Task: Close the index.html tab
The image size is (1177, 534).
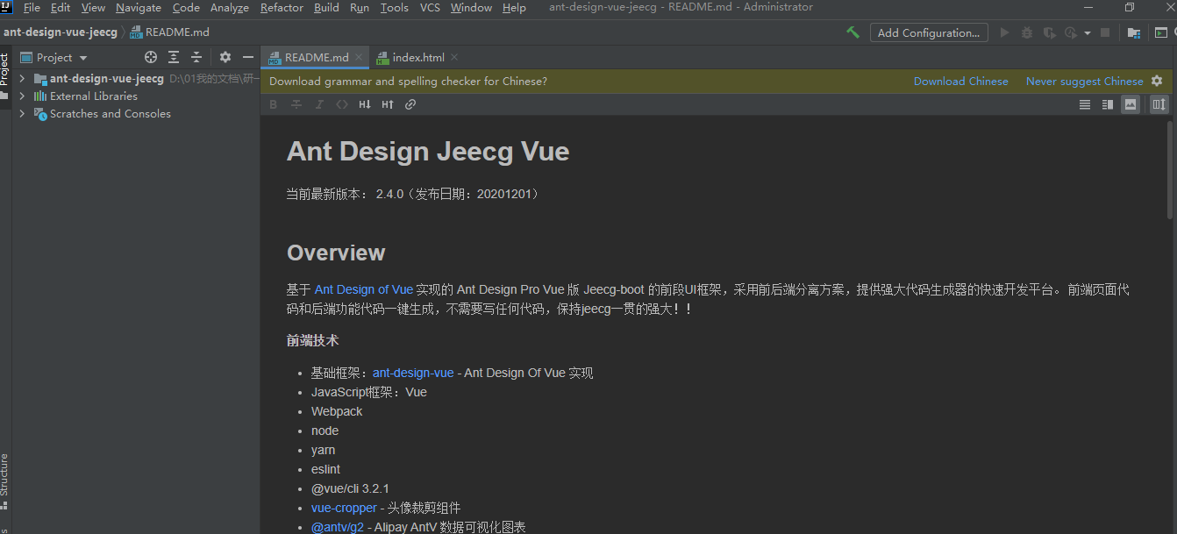Action: 454,57
